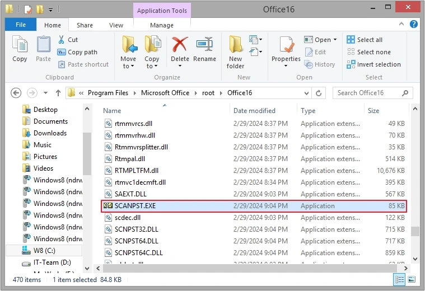Go up one folder level arrow
This screenshot has width=425, height=291.
58,93
